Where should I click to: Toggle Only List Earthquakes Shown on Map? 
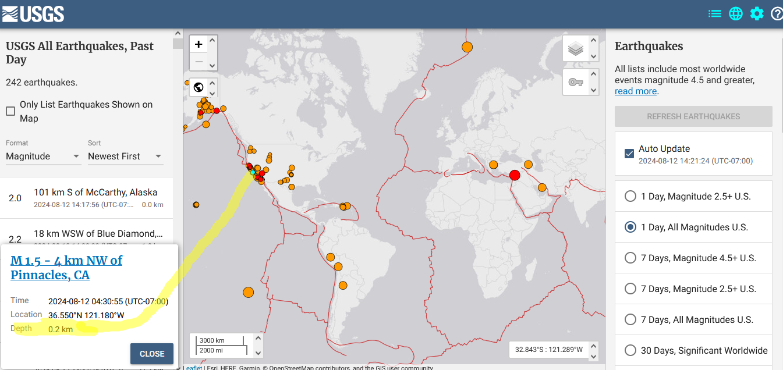(x=10, y=111)
